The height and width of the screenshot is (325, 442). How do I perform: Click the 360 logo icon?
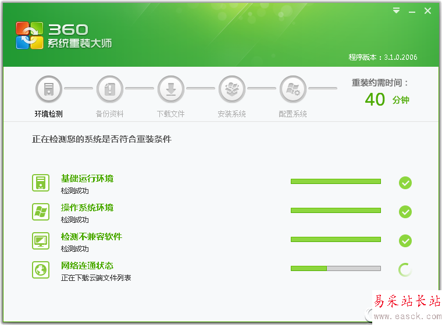coord(30,35)
